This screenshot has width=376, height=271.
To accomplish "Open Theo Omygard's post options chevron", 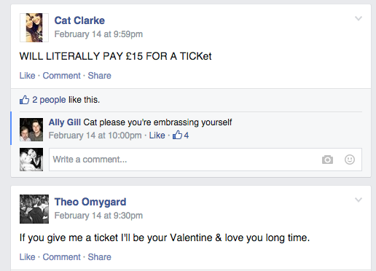I will point(359,200).
